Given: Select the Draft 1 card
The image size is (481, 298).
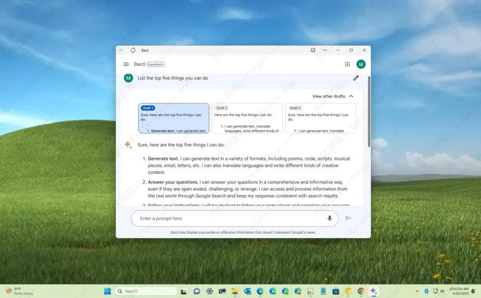Looking at the screenshot, I should 173,118.
